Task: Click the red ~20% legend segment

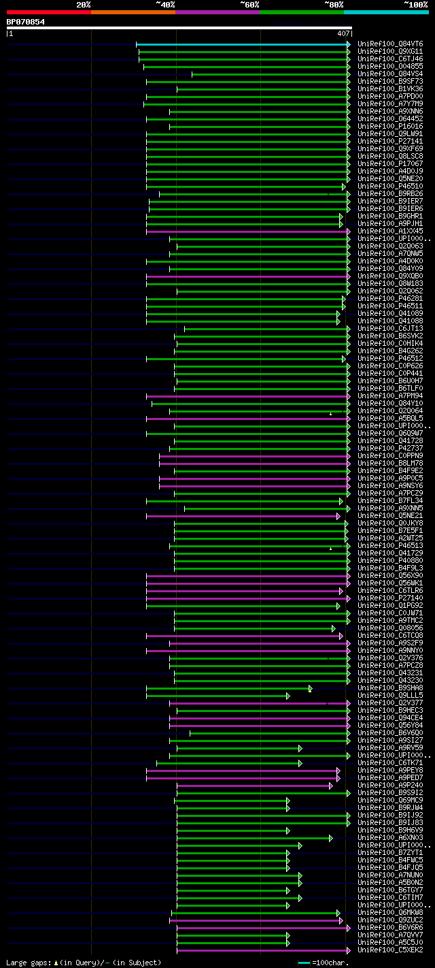Action: click(x=49, y=12)
